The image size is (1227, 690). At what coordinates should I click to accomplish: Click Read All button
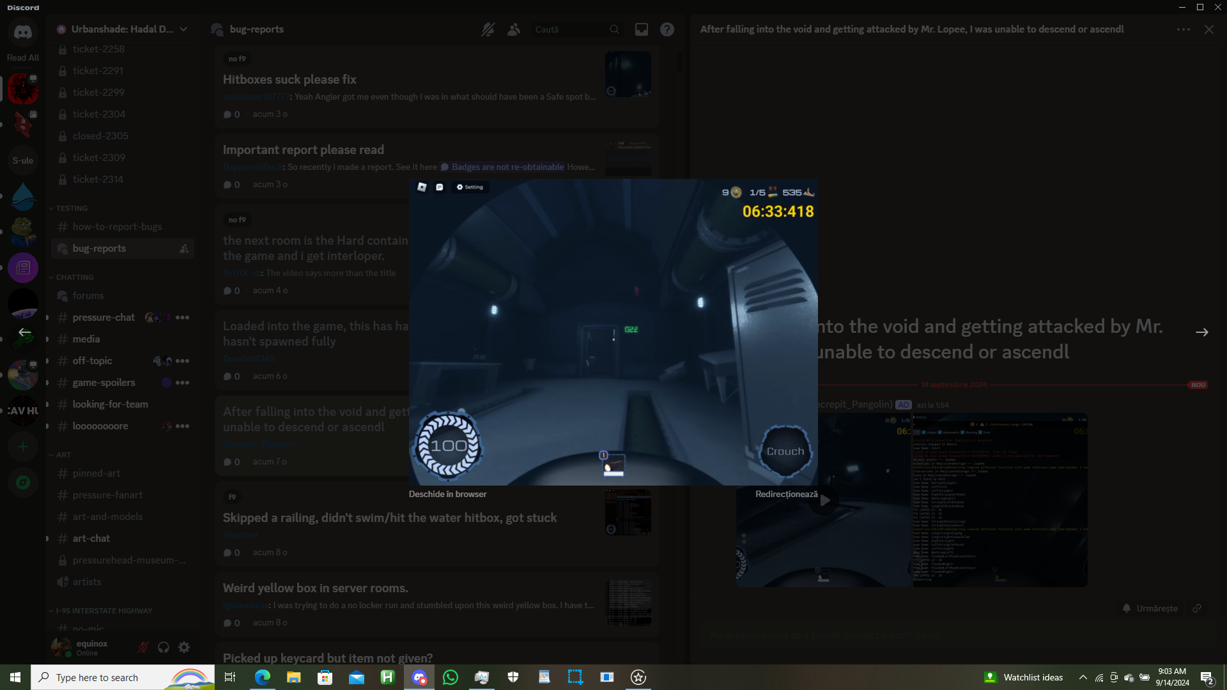coord(23,57)
